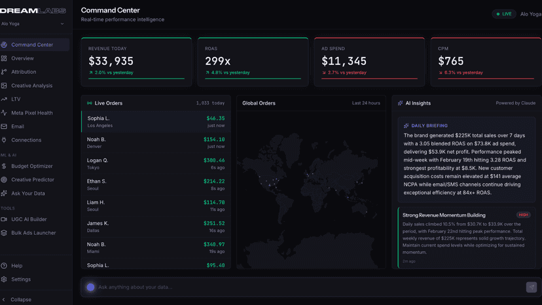Viewport: 542px width, 305px height.
Task: Click the Creative Predictor target icon
Action: click(x=4, y=180)
